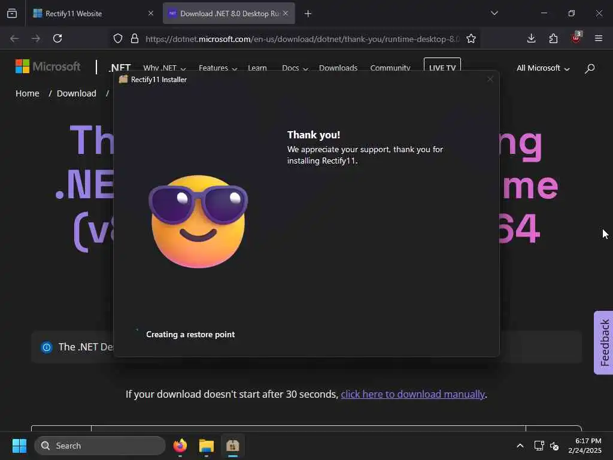The image size is (613, 460).
Task: Open the .NET home link
Action: (x=120, y=68)
